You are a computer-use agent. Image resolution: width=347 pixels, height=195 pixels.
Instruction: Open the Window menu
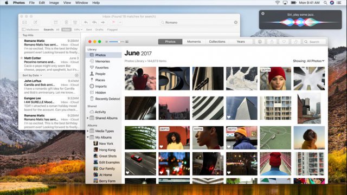click(x=81, y=3)
